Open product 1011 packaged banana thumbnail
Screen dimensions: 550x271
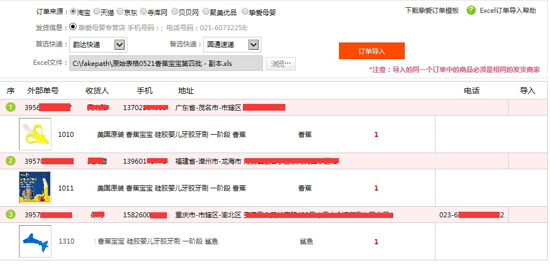tap(35, 187)
